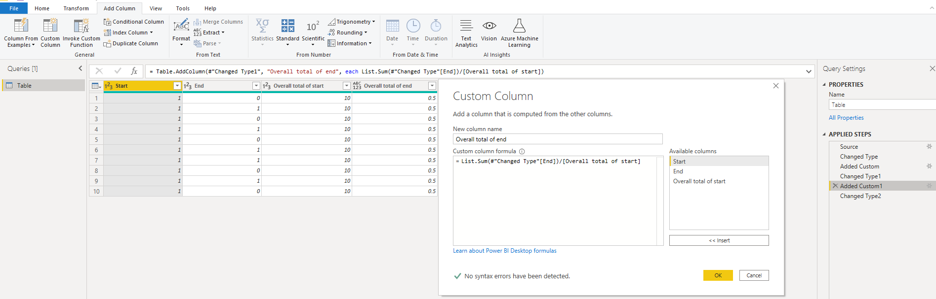Click the table options icon in grid corner
Screen dimensions: 936x299
(x=96, y=86)
